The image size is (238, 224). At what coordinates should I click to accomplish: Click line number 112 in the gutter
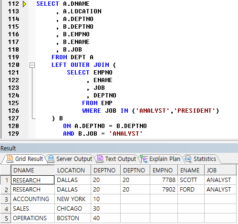click(13, 4)
